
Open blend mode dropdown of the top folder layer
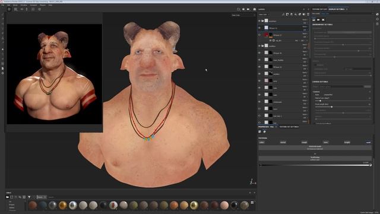305,20
